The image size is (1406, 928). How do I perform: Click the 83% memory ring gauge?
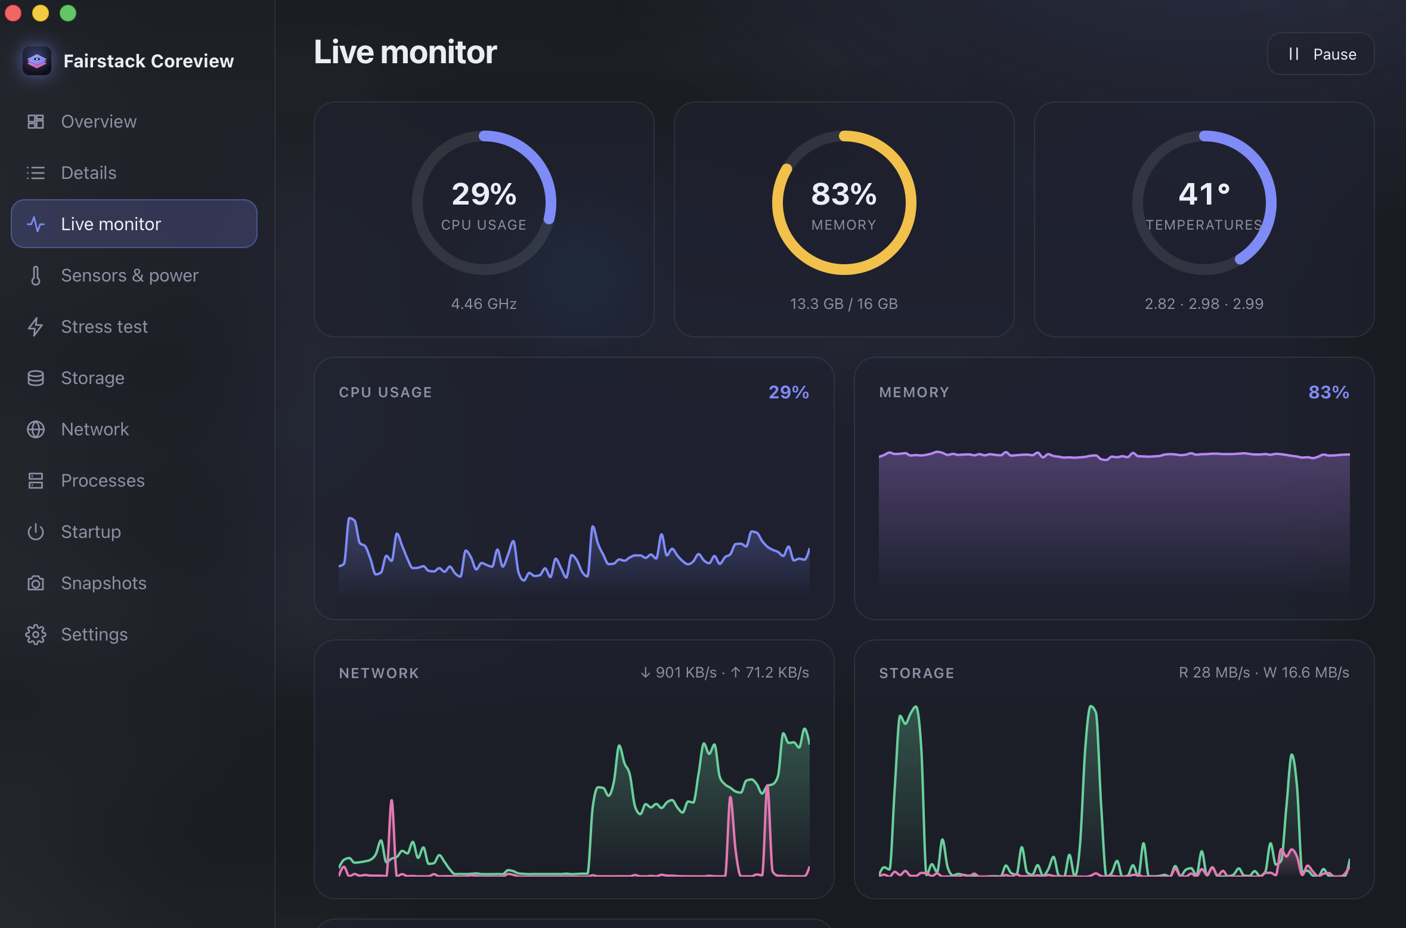tap(844, 203)
